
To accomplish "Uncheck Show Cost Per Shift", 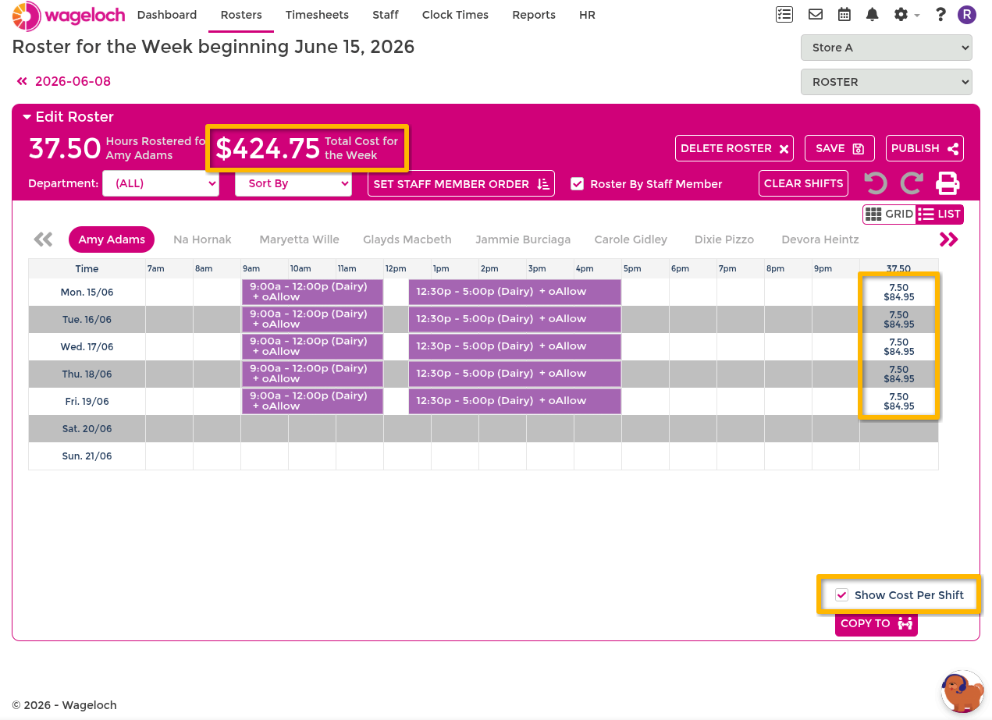I will click(x=841, y=594).
